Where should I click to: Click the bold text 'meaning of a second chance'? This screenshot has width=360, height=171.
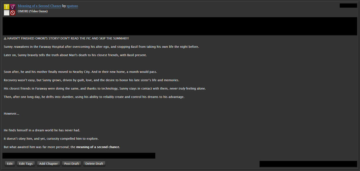(x=98, y=147)
